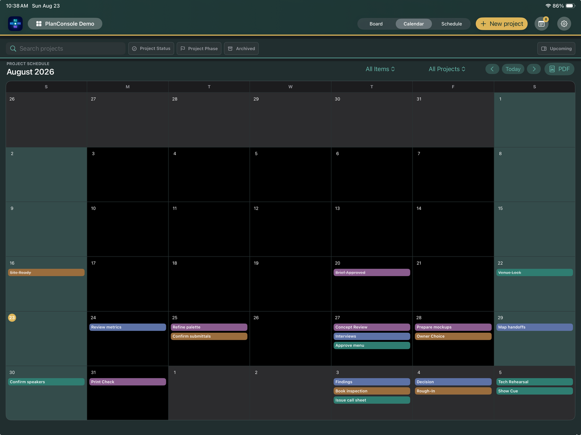581x435 pixels.
Task: Open the Review metrics event
Action: pyautogui.click(x=127, y=327)
